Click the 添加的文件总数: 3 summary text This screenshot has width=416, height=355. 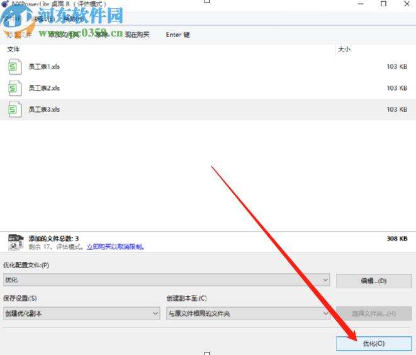pos(53,239)
